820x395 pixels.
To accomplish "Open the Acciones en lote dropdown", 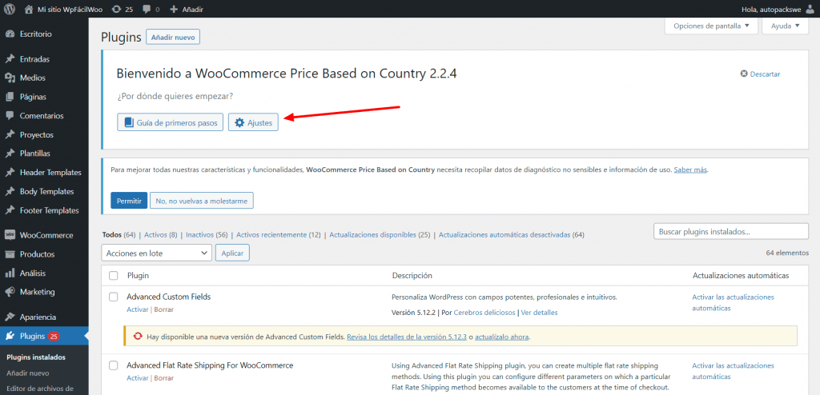I will 156,253.
